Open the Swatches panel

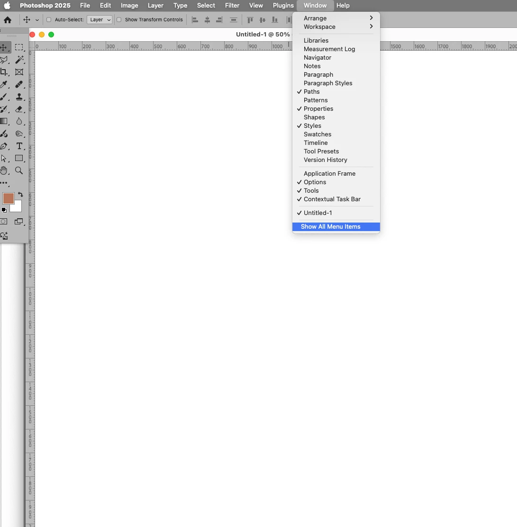click(336, 134)
